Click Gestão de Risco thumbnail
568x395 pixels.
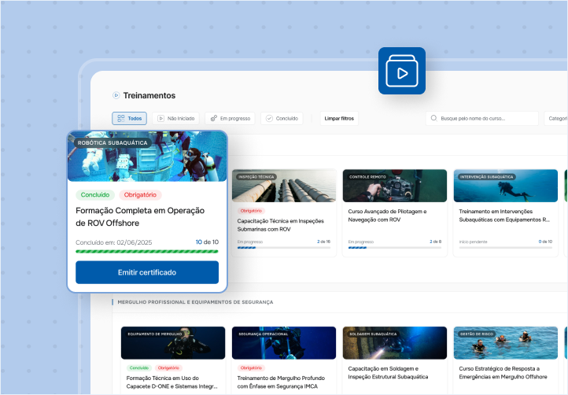pos(506,343)
